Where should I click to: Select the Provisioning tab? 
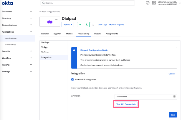83,34
